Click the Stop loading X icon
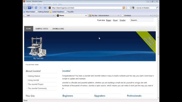The image size is (182, 102). point(40,8)
